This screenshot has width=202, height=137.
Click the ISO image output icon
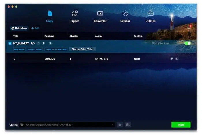point(128,125)
